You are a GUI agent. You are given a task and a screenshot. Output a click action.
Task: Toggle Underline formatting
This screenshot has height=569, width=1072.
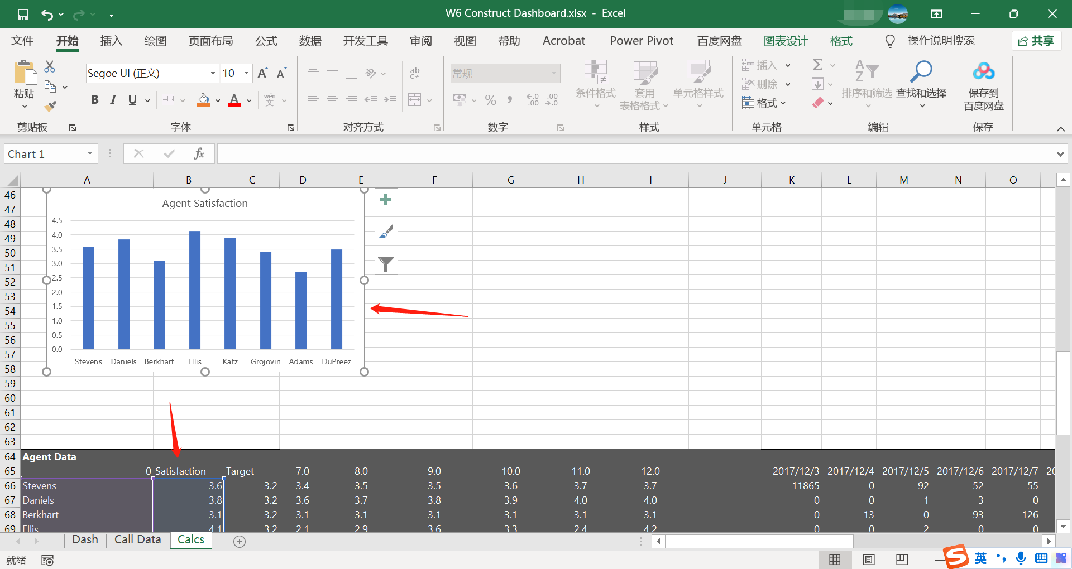pos(132,100)
